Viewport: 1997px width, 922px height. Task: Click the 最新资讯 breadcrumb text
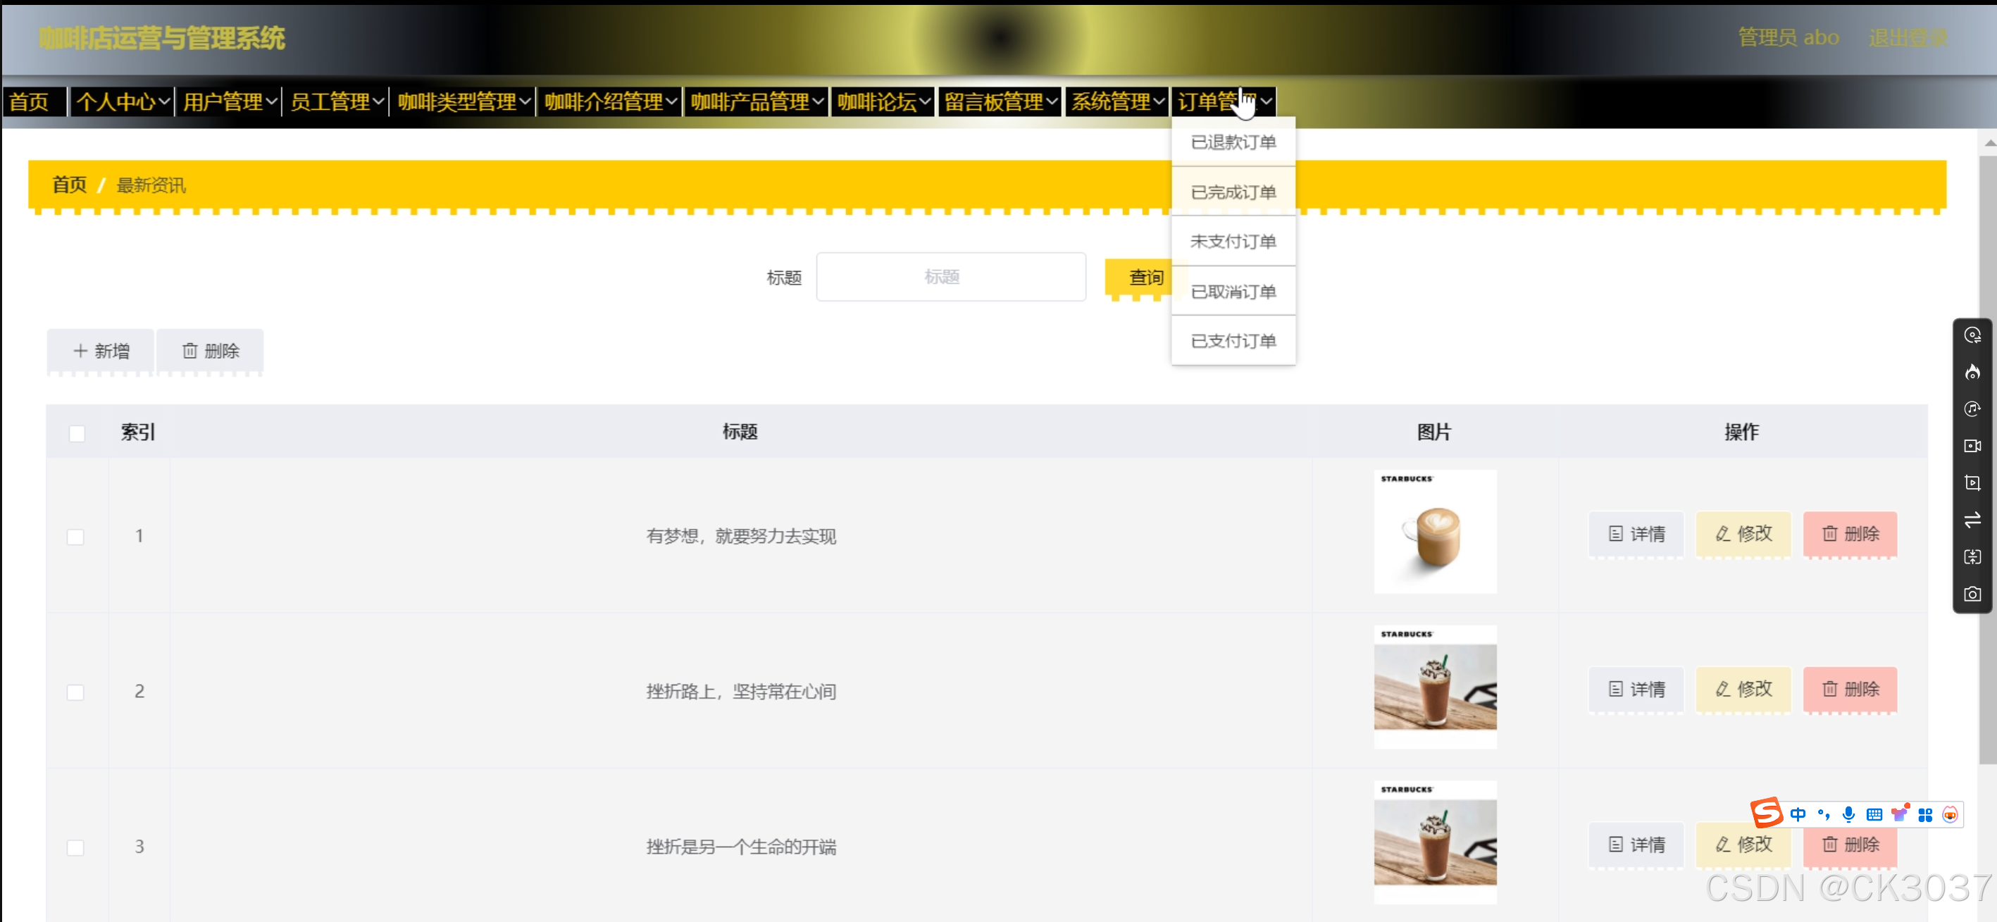click(x=151, y=185)
